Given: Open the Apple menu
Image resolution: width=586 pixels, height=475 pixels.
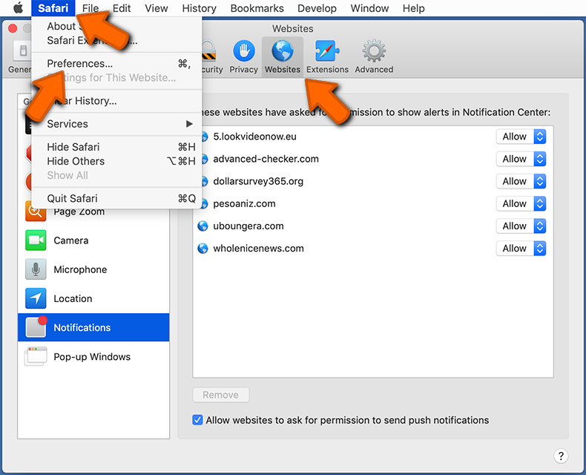Looking at the screenshot, I should [18, 8].
